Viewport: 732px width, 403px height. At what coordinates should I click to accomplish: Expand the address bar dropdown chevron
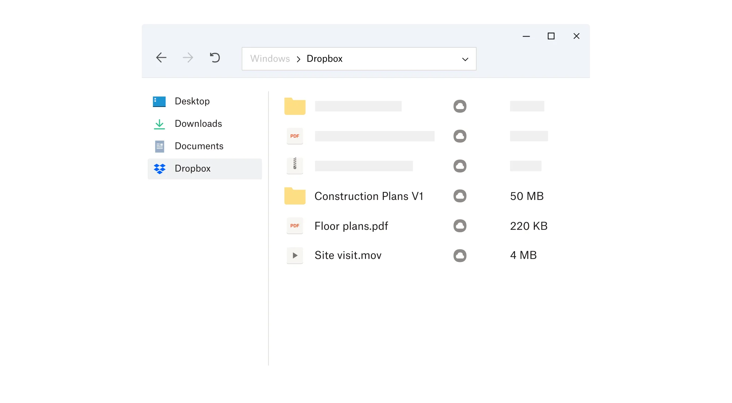click(x=465, y=59)
